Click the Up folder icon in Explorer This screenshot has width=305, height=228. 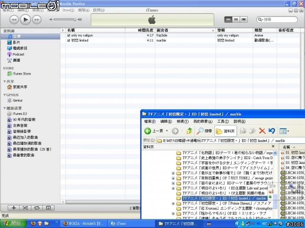click(x=190, y=131)
